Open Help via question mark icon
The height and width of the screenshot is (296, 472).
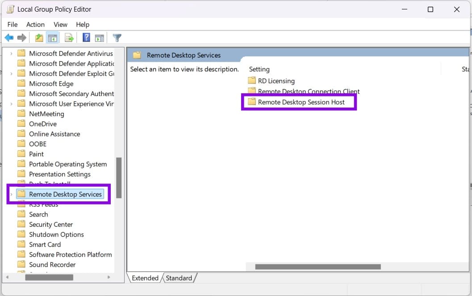point(86,38)
